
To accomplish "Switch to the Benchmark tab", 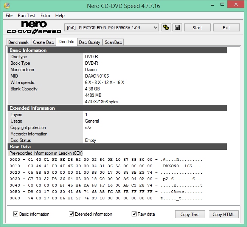I will coord(18,42).
